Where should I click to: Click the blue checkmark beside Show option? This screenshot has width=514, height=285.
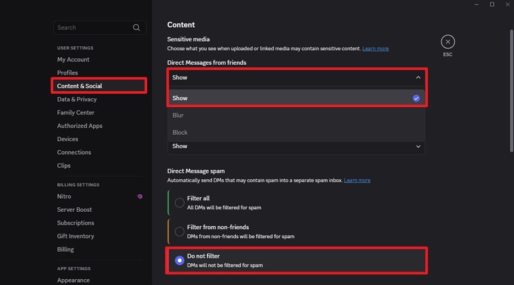[x=416, y=98]
